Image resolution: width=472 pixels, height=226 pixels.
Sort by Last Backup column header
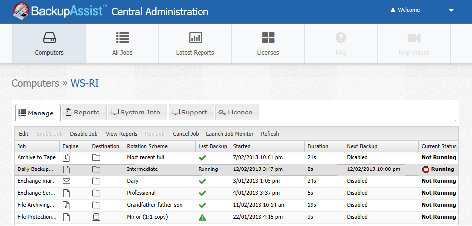[x=212, y=146]
